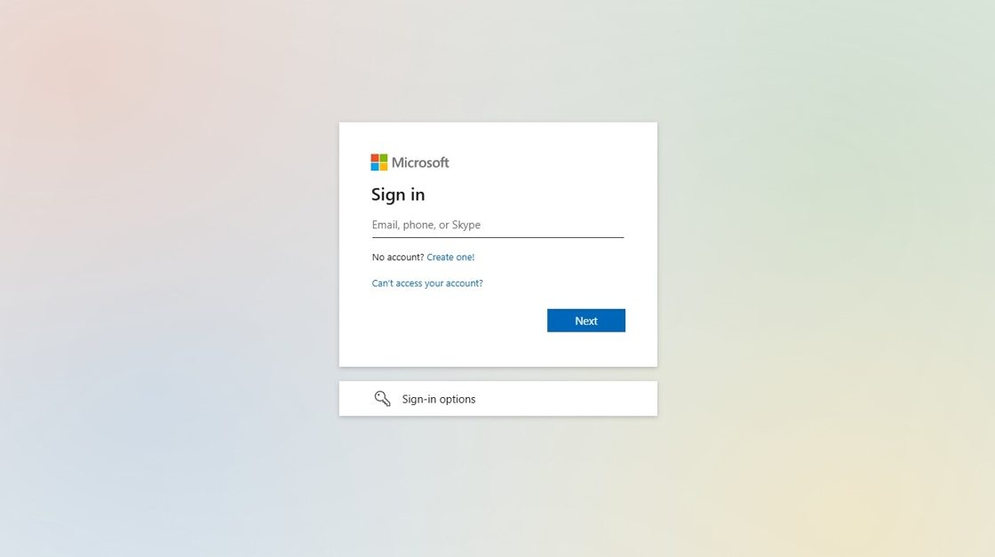Click the blue square in Microsoft logo
This screenshot has width=995, height=557.
pos(375,166)
